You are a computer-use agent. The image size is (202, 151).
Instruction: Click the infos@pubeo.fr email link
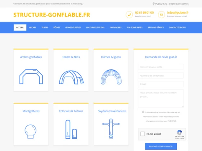click(x=178, y=13)
